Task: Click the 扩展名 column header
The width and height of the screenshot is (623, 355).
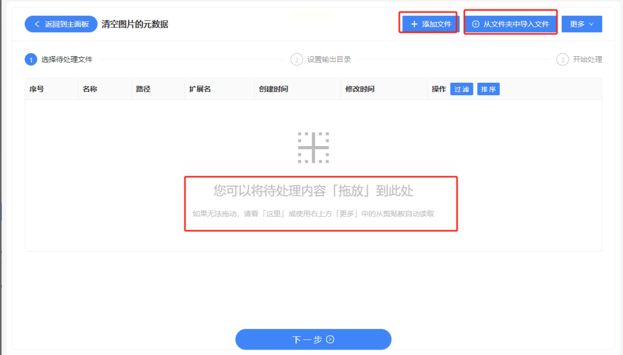Action: pos(200,89)
